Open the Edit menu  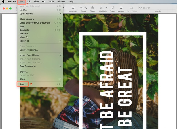(x=28, y=1)
